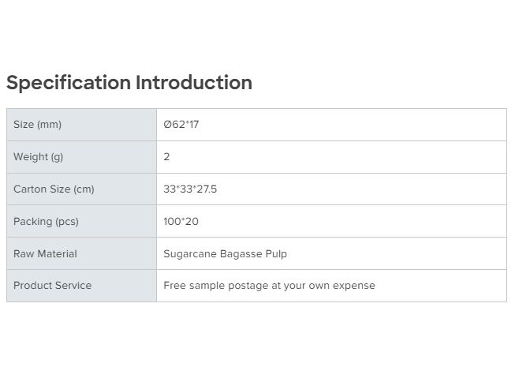Click the word "Bagasse" in the table
Viewport: 530px width, 367px height.
click(x=240, y=254)
